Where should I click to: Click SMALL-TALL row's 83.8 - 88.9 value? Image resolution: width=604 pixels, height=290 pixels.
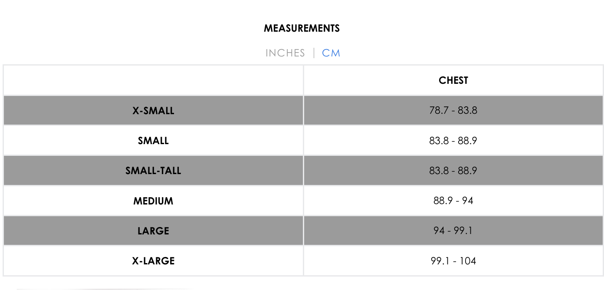pyautogui.click(x=453, y=171)
